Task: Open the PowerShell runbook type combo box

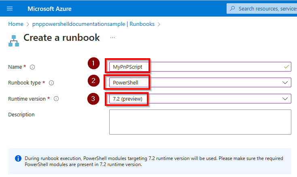Action: pos(200,82)
